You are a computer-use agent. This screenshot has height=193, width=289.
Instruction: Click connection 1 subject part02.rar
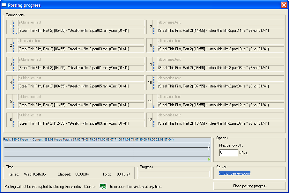pos(81,31)
